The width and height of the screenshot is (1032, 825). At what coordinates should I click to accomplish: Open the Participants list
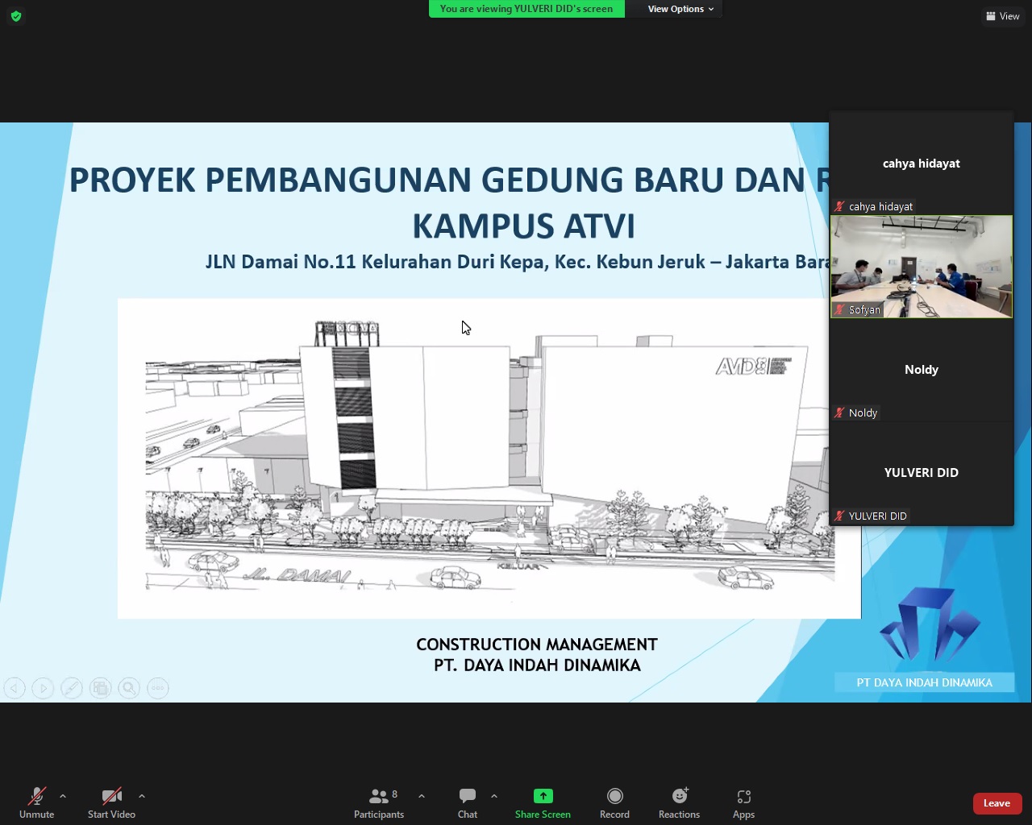[378, 797]
